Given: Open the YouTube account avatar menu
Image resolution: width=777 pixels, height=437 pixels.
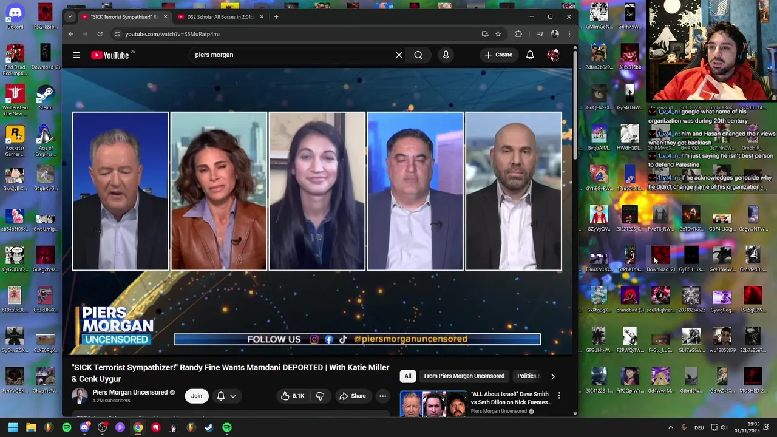Looking at the screenshot, I should pyautogui.click(x=553, y=55).
